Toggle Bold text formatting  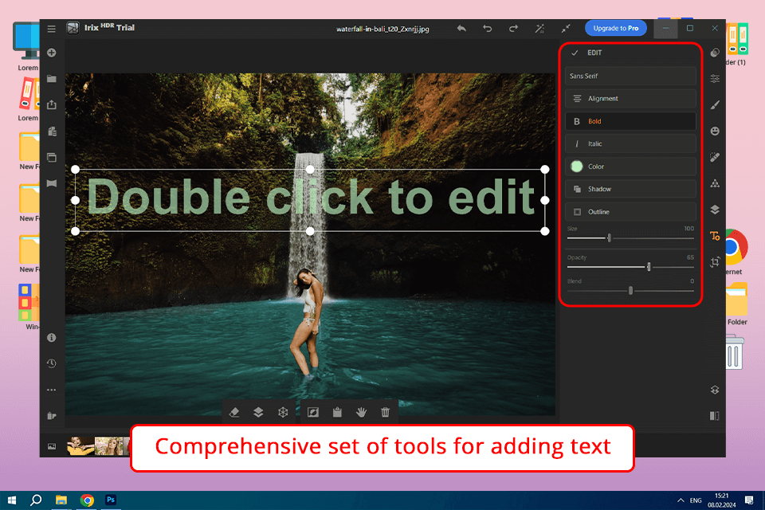pos(630,121)
